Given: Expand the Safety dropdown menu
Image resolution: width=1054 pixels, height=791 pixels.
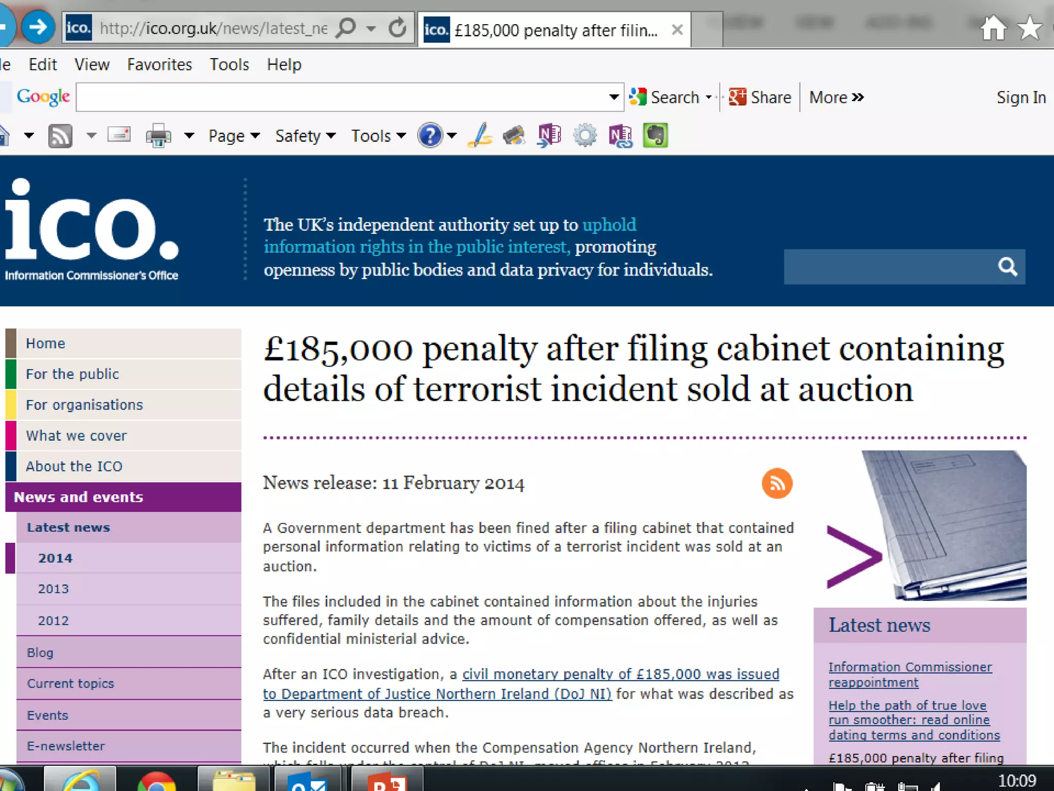Looking at the screenshot, I should pos(305,136).
